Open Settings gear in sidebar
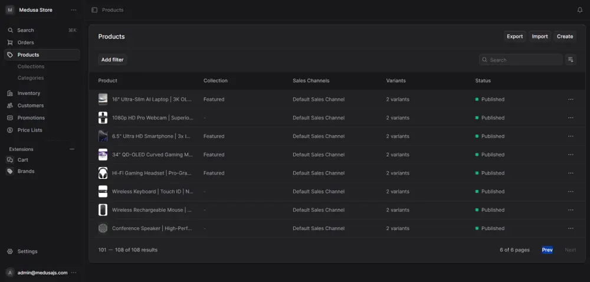Viewport: 590px width, 282px height. pos(27,251)
